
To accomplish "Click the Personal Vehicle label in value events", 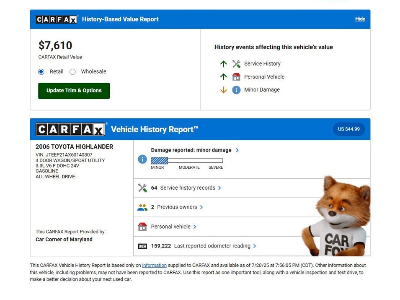I will (x=264, y=77).
